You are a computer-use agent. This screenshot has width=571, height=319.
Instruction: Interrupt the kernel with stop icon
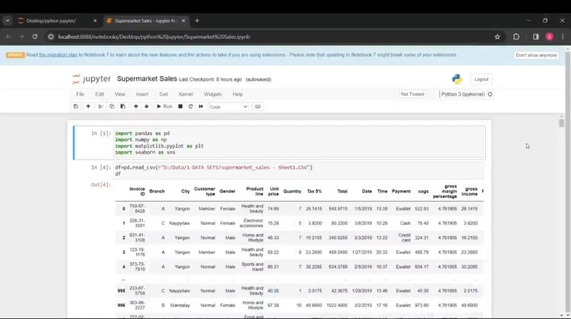(180, 106)
